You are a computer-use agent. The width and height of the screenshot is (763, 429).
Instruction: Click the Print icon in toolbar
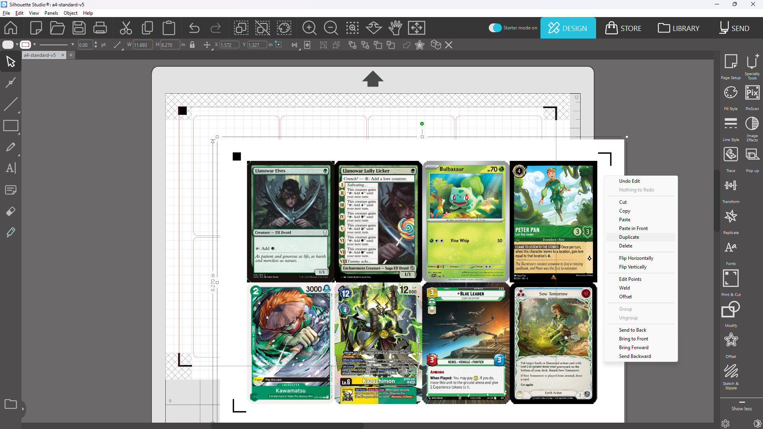(100, 28)
